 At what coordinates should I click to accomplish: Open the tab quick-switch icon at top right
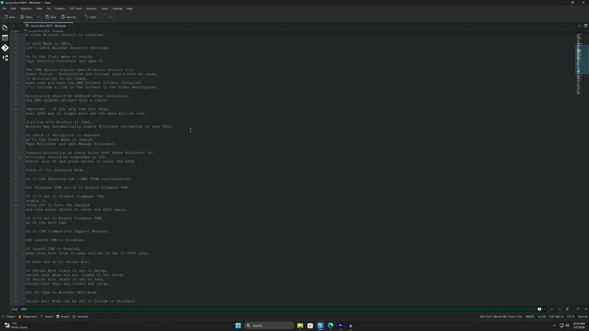tap(579, 26)
